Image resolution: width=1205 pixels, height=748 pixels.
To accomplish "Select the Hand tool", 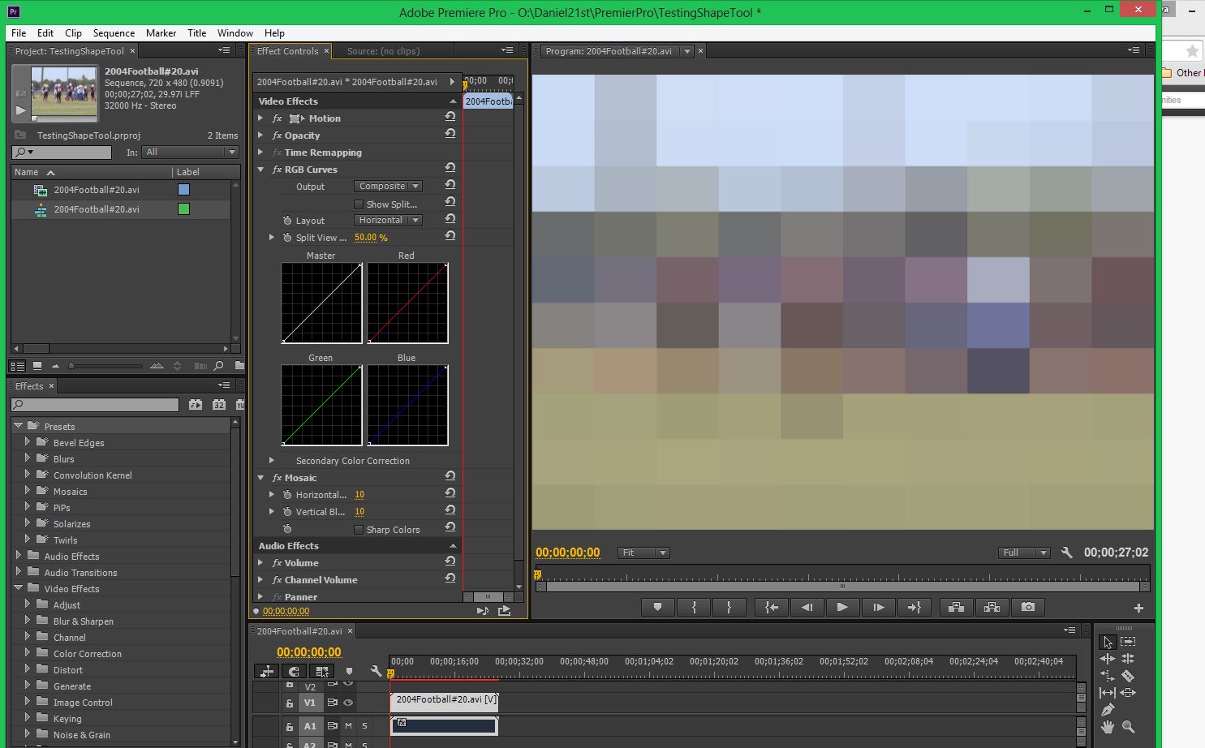I will (x=1108, y=727).
